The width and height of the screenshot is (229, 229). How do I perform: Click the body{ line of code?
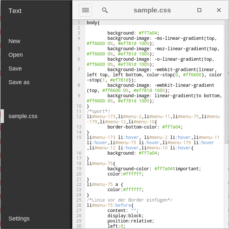93,23
